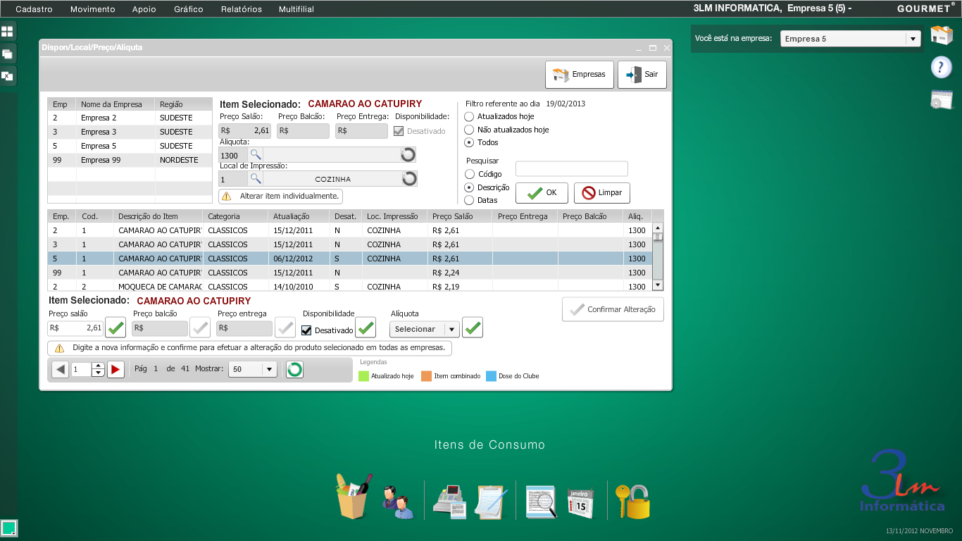Viewport: 962px width, 541px height.
Task: Open the Multifilial menu
Action: click(296, 9)
